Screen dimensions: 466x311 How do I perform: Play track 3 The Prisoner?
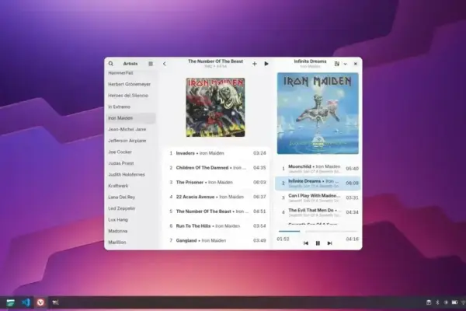pyautogui.click(x=217, y=183)
